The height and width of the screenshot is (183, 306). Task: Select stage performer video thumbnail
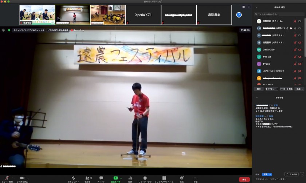72,15
